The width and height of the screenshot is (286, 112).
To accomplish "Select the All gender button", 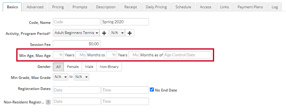I will [x=58, y=67].
